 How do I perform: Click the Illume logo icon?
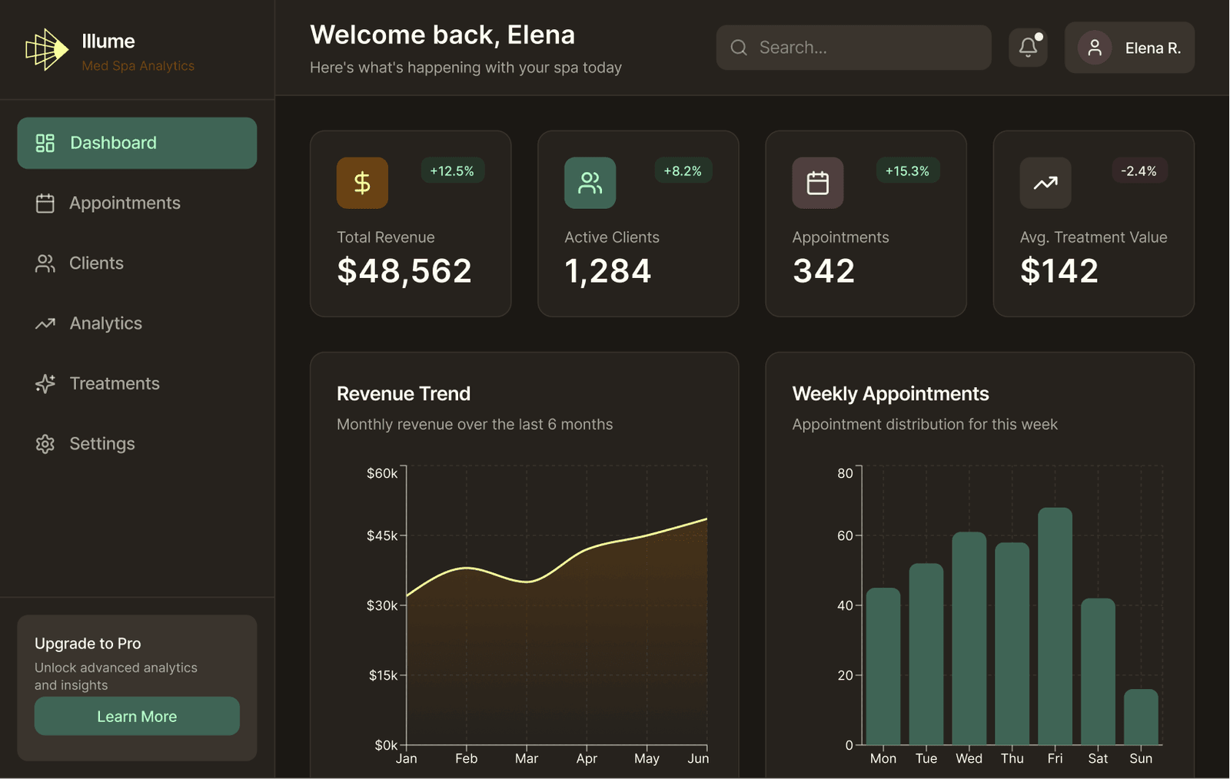coord(47,50)
